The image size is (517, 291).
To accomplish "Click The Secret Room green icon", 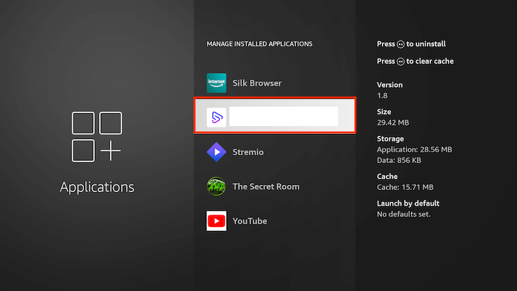I will coord(216,186).
